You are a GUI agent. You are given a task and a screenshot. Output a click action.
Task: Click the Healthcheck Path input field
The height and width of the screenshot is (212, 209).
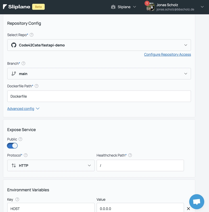140,165
